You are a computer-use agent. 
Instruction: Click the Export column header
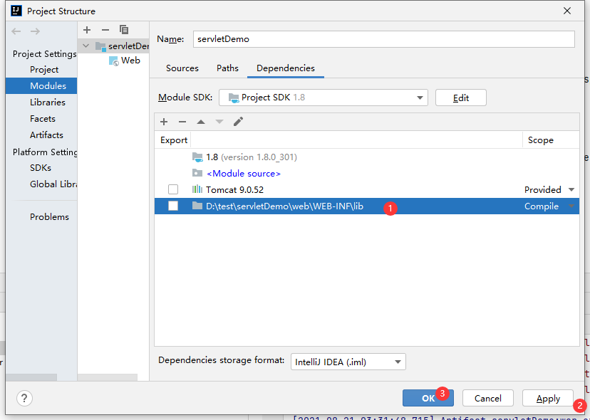coord(172,140)
